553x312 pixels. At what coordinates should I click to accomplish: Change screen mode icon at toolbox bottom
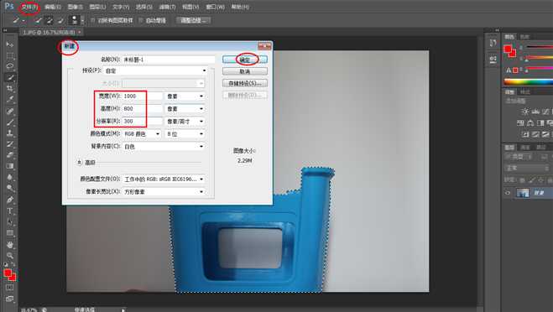point(10,299)
